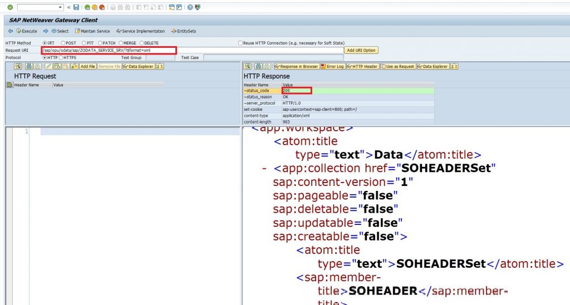Open the Customize Local Layout monitor icon
The width and height of the screenshot is (570, 305).
(198, 7)
